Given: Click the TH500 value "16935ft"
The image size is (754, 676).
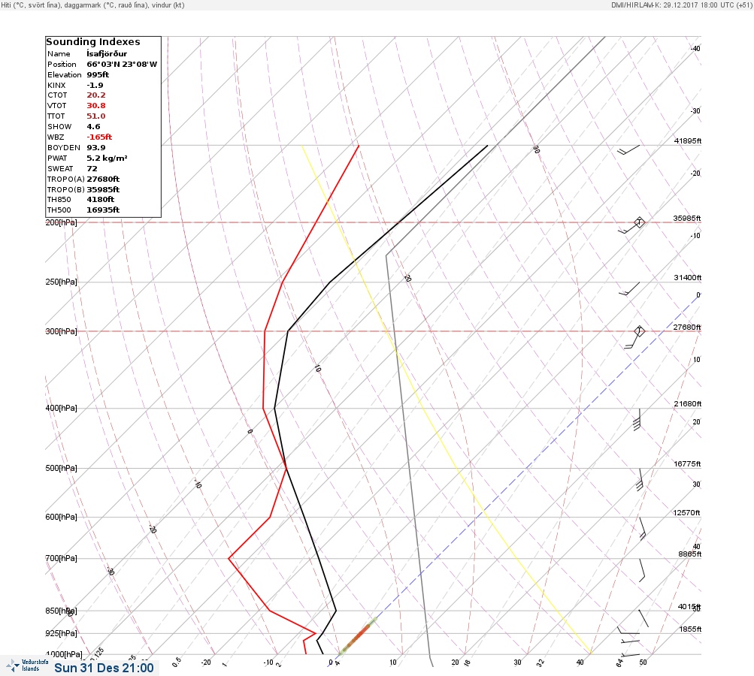Looking at the screenshot, I should [x=103, y=210].
